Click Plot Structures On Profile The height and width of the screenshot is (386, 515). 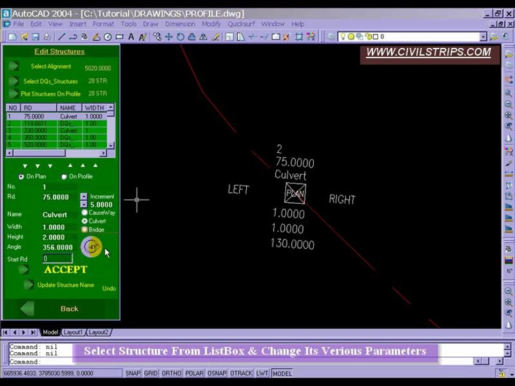coord(50,94)
